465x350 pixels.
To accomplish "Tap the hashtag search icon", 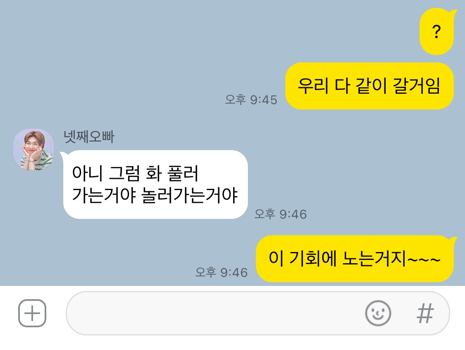I will [x=425, y=313].
